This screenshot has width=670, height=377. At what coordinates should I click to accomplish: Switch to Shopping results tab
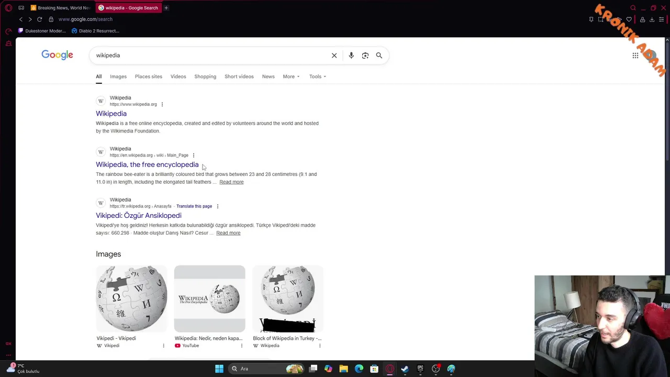coord(205,76)
